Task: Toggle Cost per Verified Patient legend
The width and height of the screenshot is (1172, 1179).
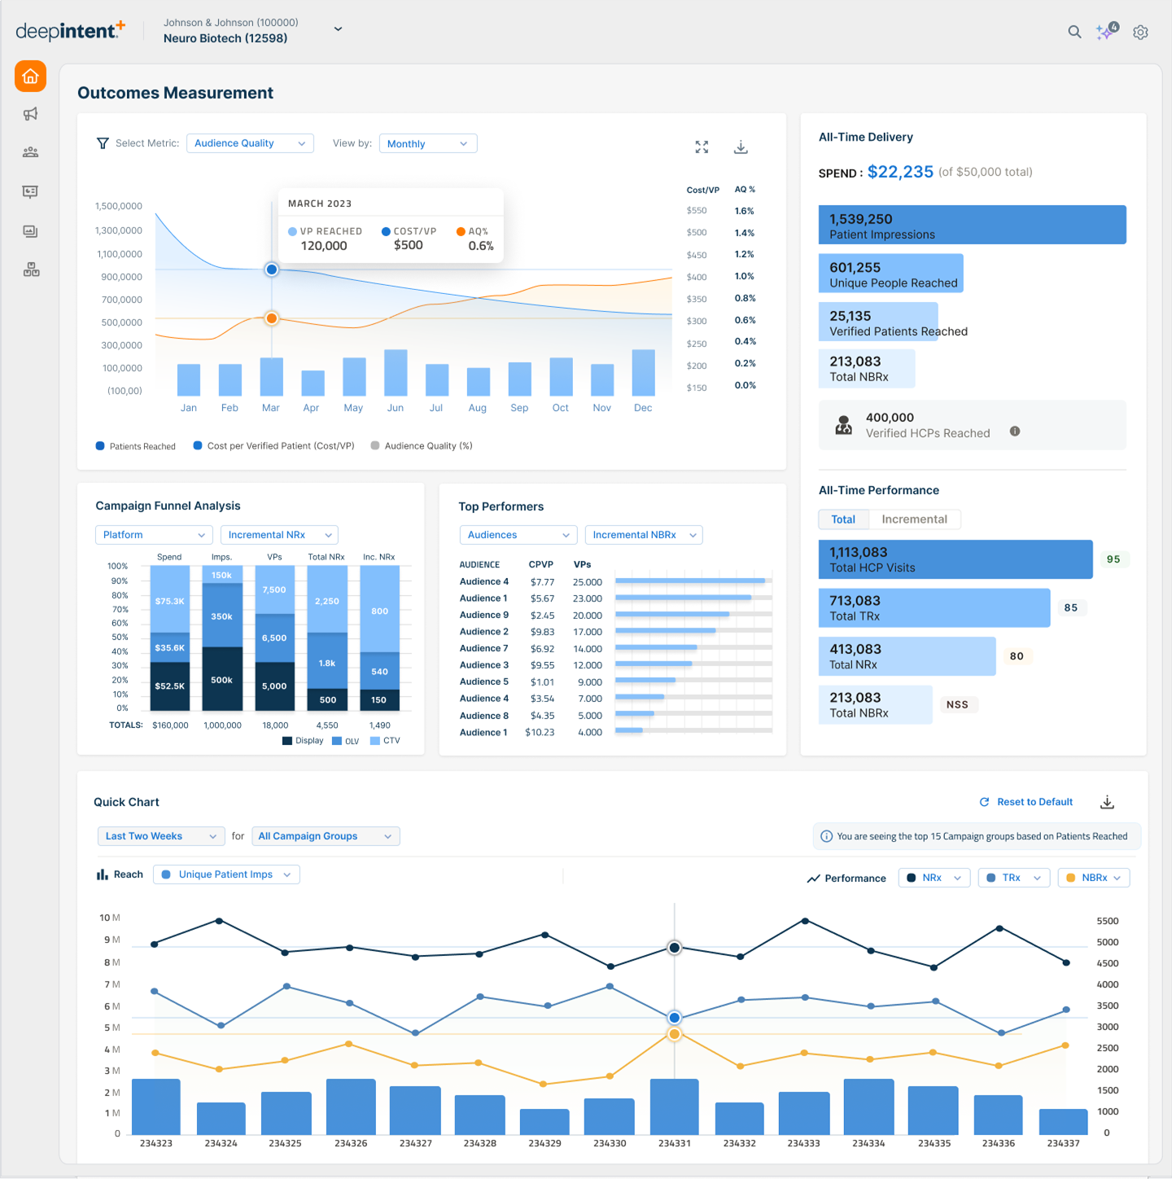Action: pos(273,446)
